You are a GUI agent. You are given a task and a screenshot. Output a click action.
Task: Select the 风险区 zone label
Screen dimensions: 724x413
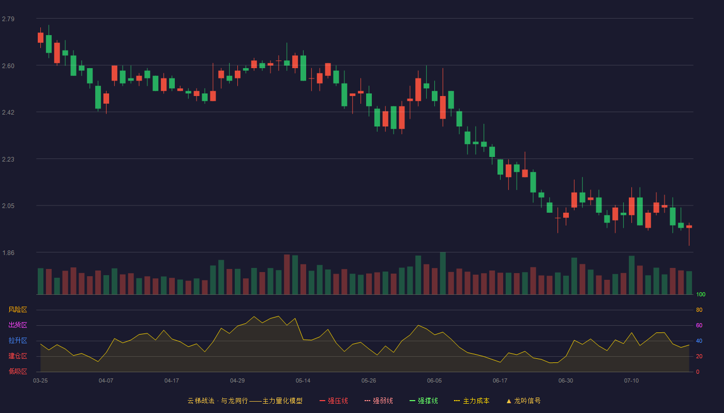click(x=18, y=310)
